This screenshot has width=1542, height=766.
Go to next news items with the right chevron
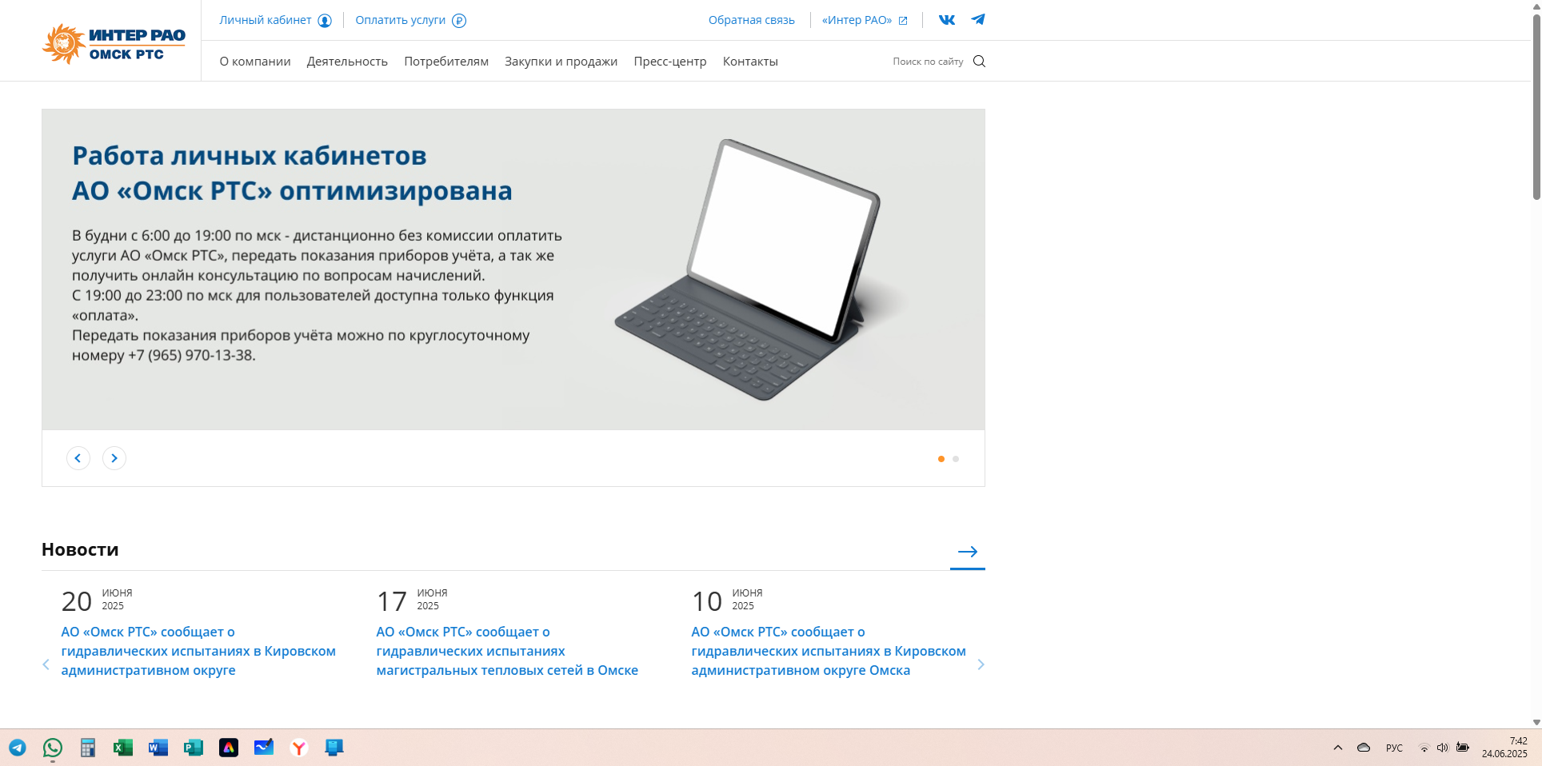981,664
